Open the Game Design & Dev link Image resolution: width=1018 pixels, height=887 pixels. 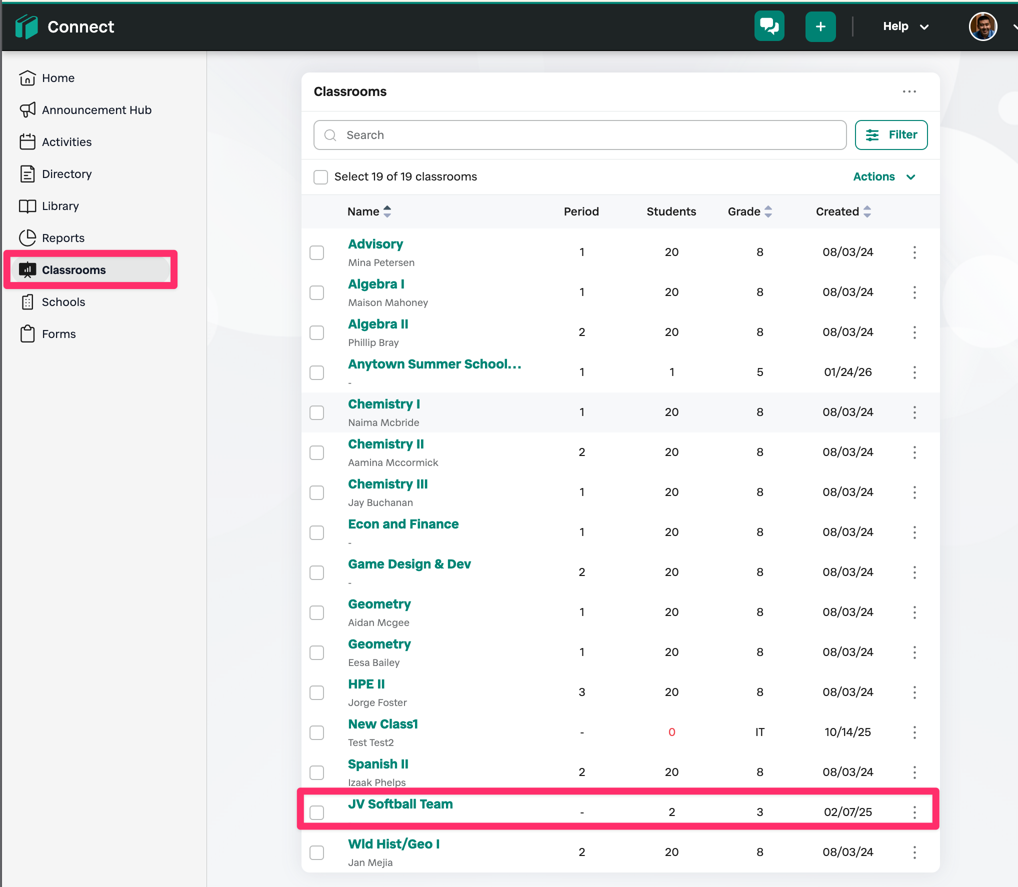click(x=409, y=564)
